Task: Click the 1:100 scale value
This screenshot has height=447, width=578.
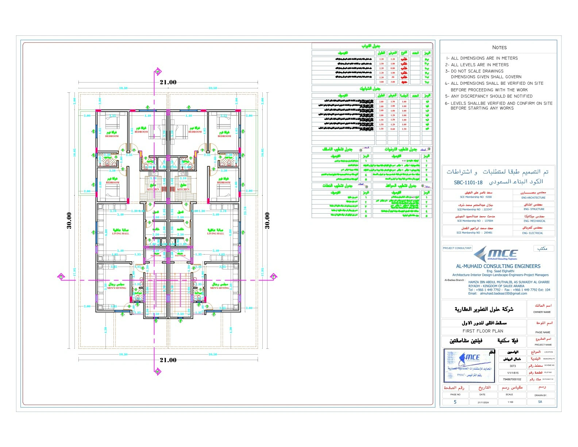Action: (x=510, y=402)
